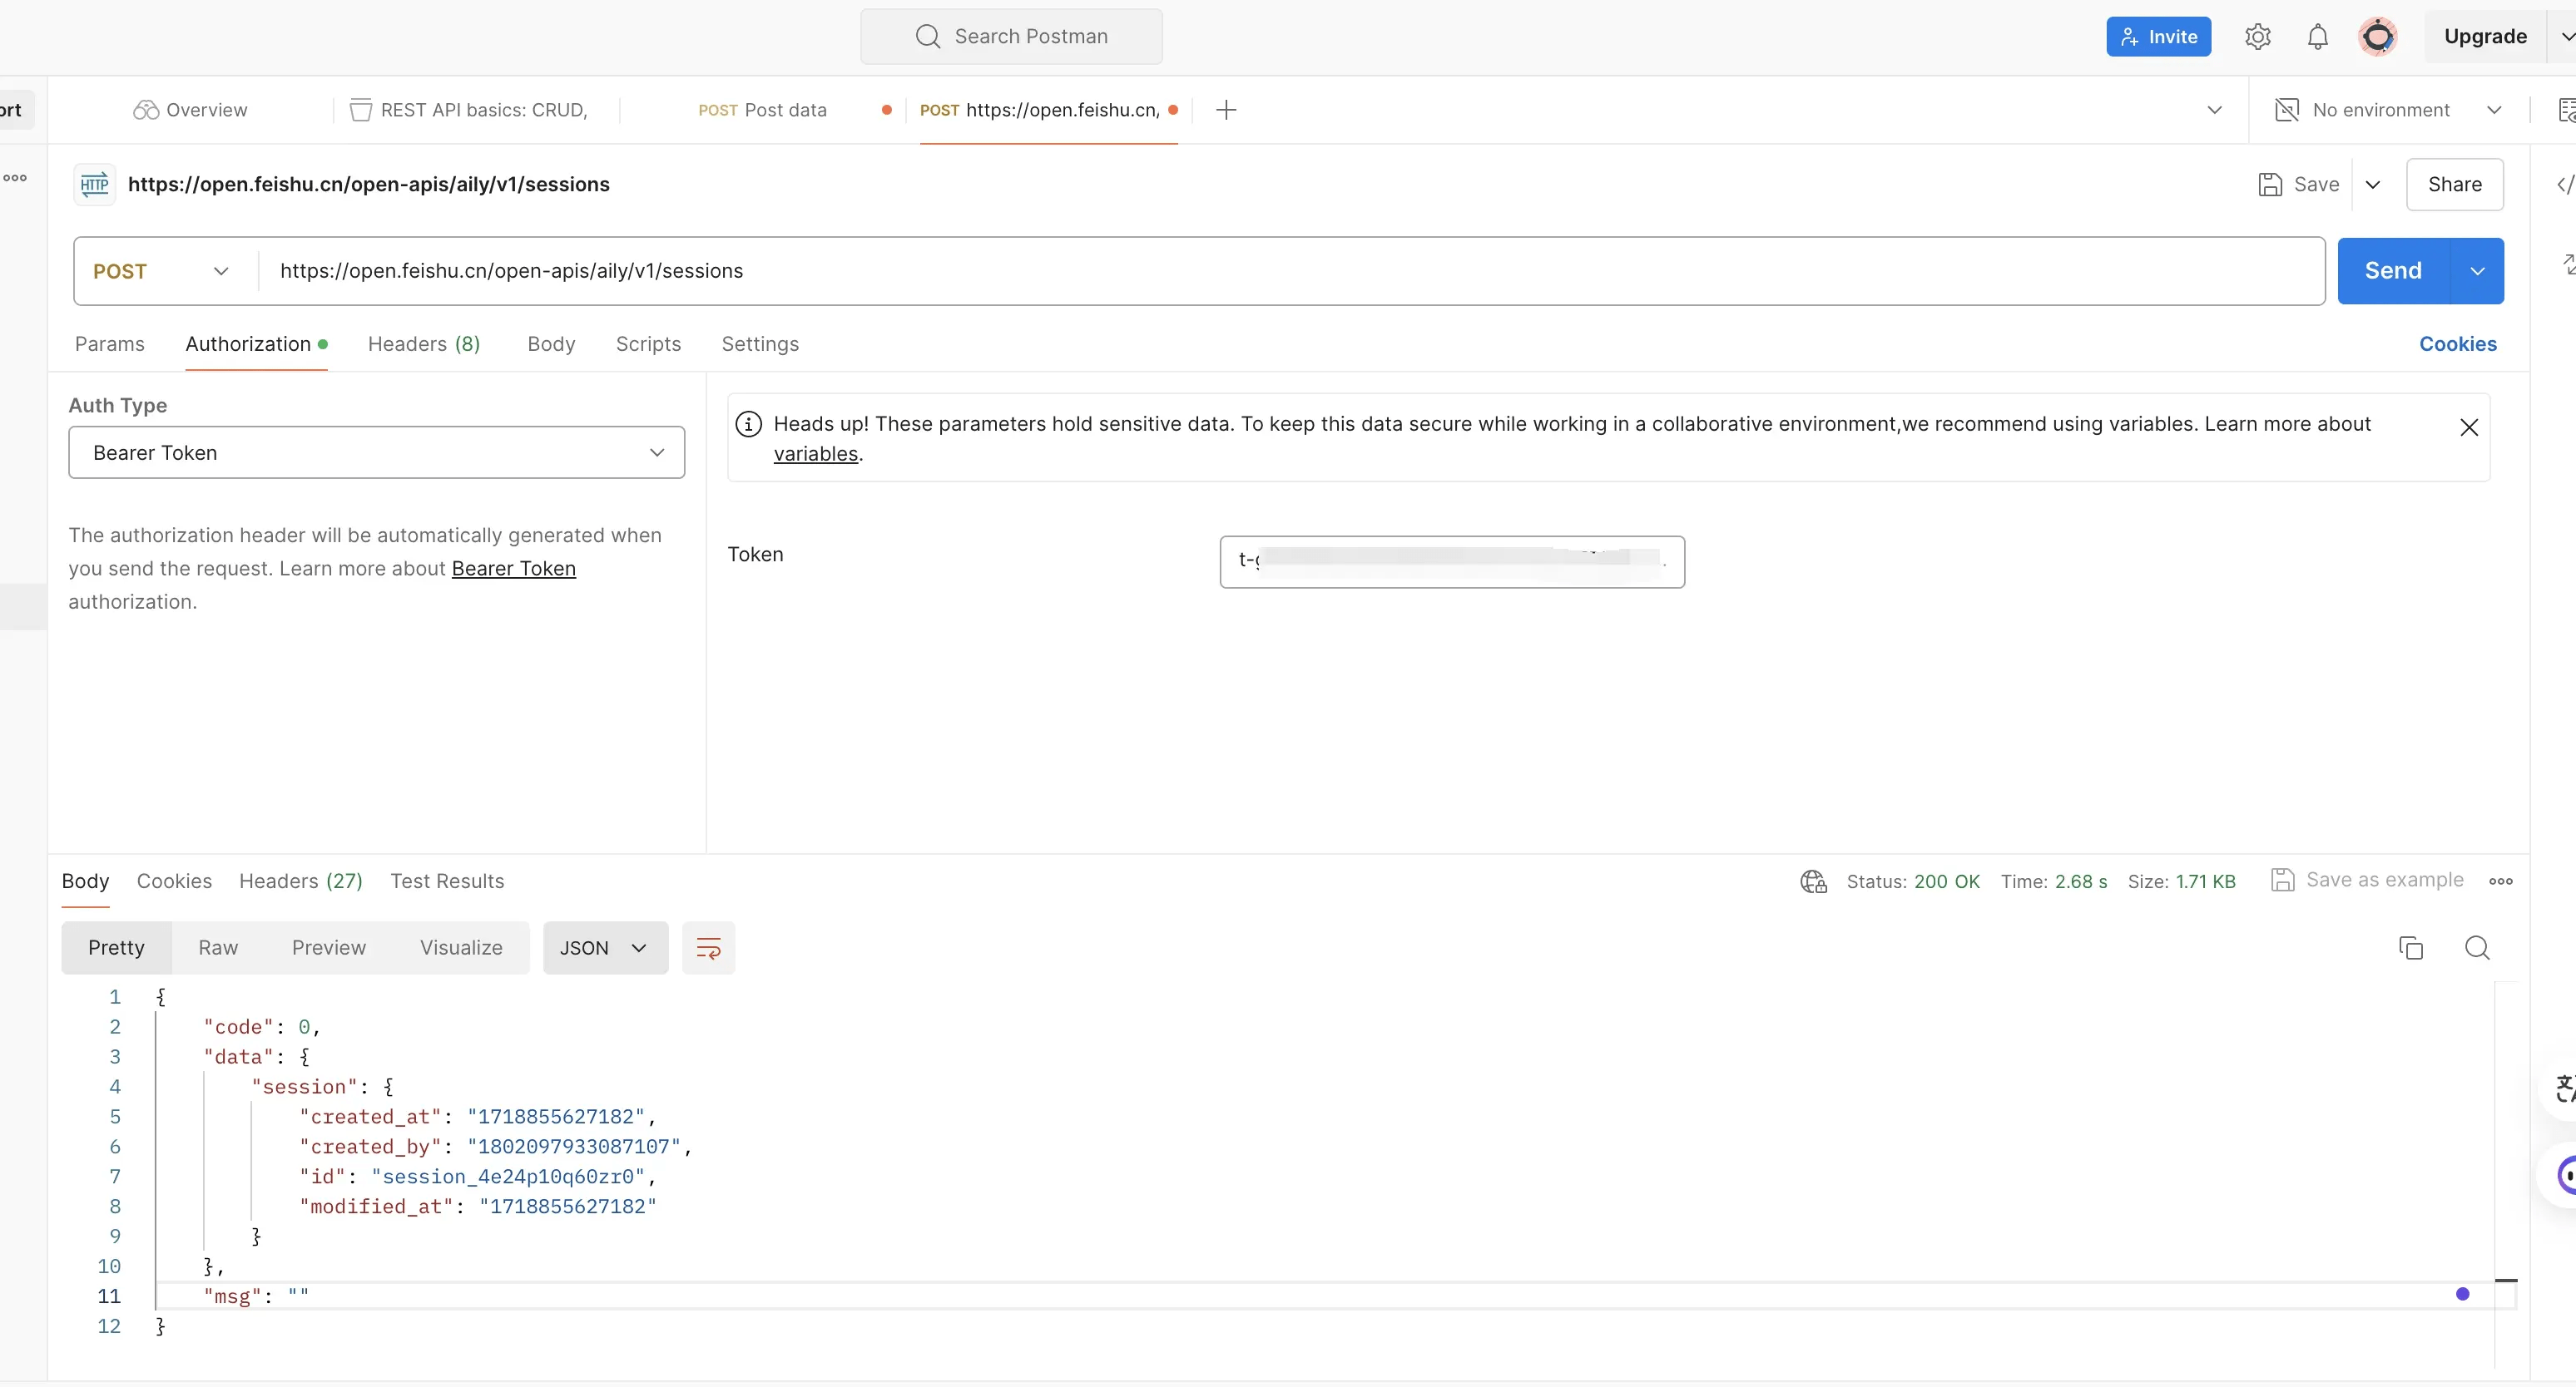Viewport: 2576px width, 1387px height.
Task: Select the Pretty response view
Action: pos(116,947)
